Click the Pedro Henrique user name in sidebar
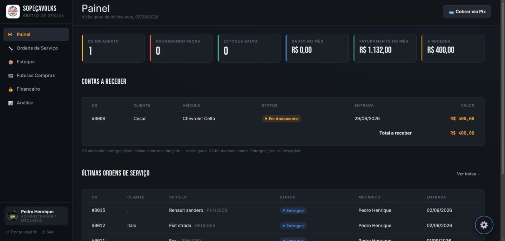This screenshot has width=505, height=241. 37,212
